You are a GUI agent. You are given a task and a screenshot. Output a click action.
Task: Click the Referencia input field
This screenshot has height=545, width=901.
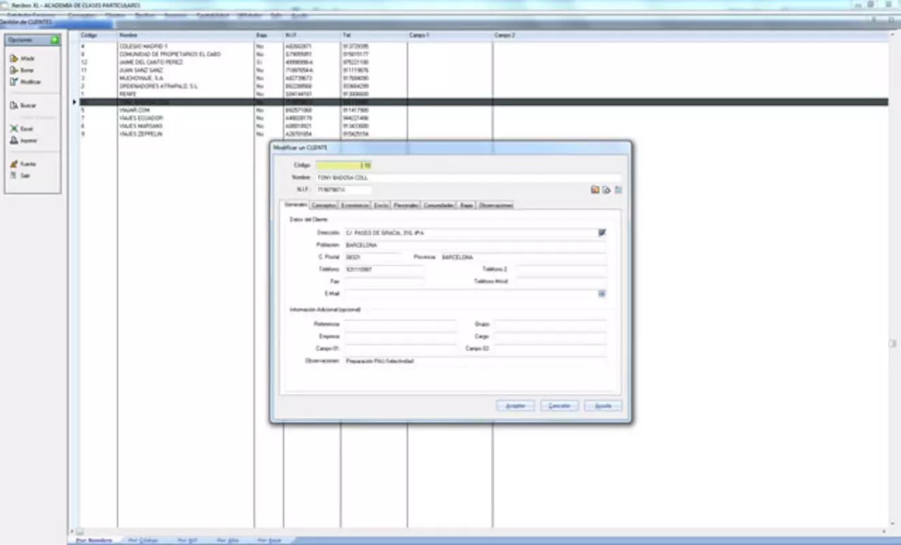tap(400, 324)
